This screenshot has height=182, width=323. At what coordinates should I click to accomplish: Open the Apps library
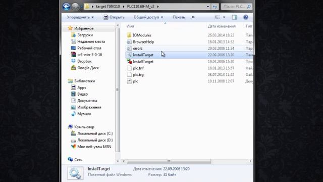(x=82, y=87)
